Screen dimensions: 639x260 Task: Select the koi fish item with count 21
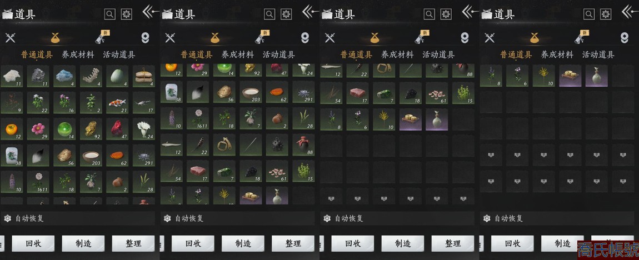(117, 102)
